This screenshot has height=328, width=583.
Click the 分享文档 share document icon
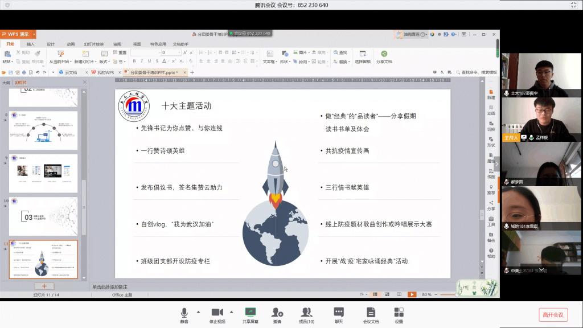[x=384, y=56]
